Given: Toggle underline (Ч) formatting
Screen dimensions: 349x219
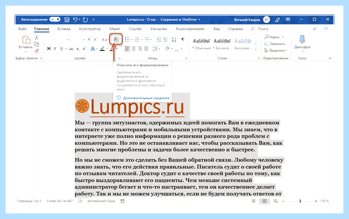Looking at the screenshot, I should 61,49.
